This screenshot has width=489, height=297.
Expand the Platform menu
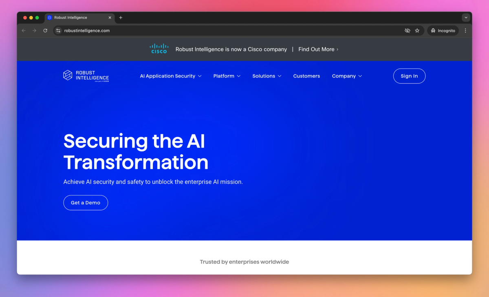227,76
